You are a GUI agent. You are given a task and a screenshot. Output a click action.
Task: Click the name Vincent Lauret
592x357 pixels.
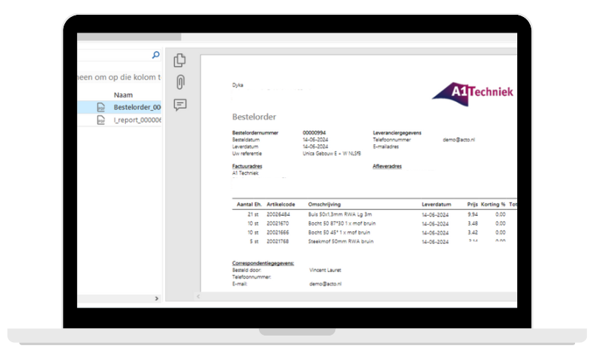coord(325,270)
